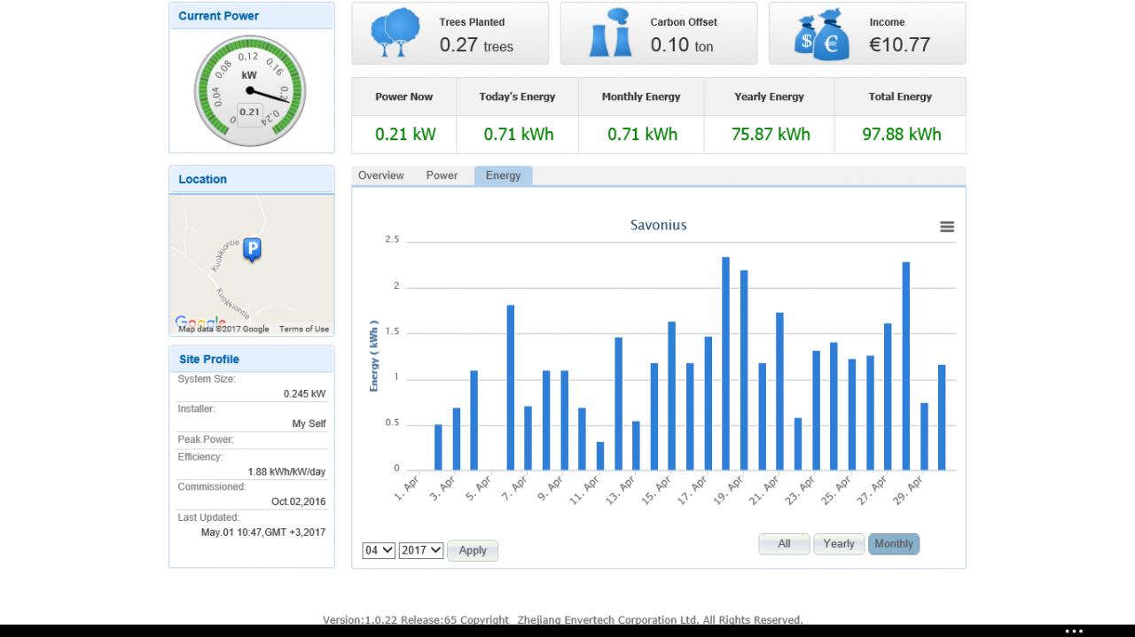Open the month dropdown showing 04
Viewport: 1135px width, 637px height.
coord(379,550)
